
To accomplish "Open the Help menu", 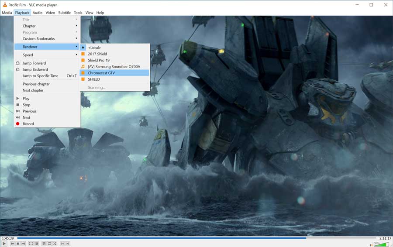I will tap(100, 13).
